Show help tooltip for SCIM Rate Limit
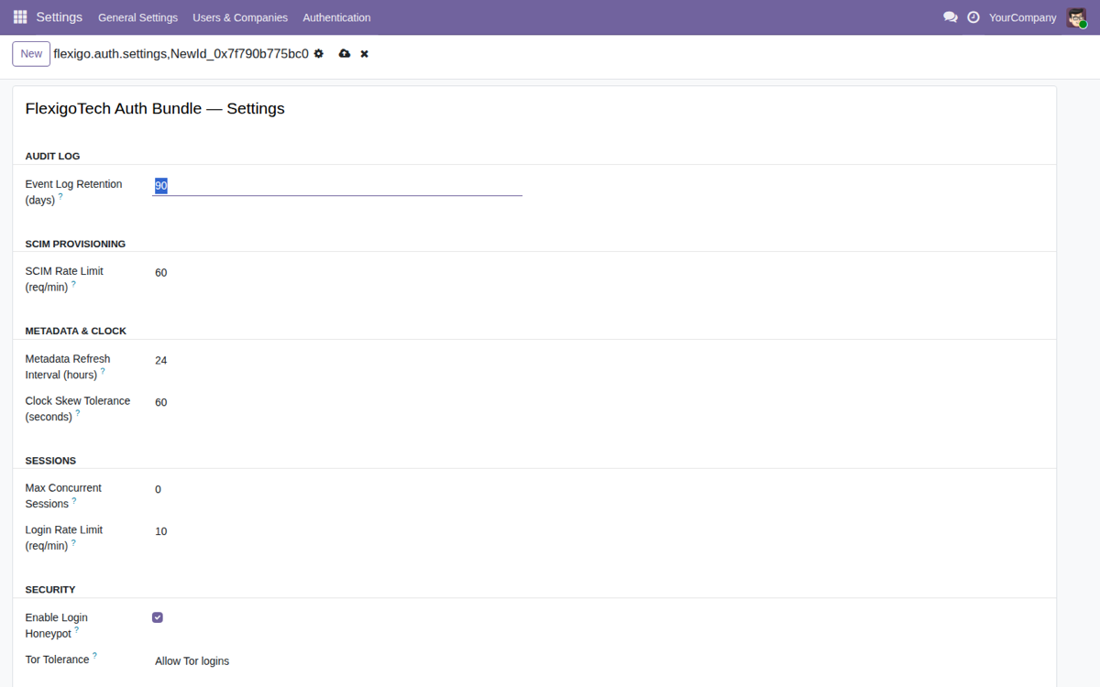This screenshot has height=687, width=1100. pos(73,284)
